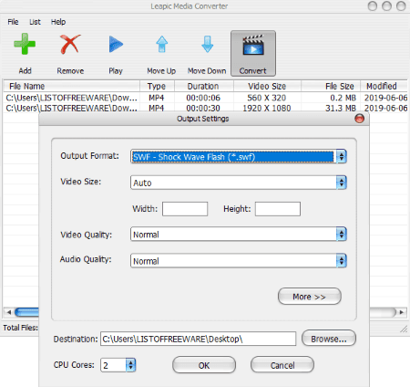Click the Cancel button
Screen dimensions: 410x387
(x=282, y=365)
